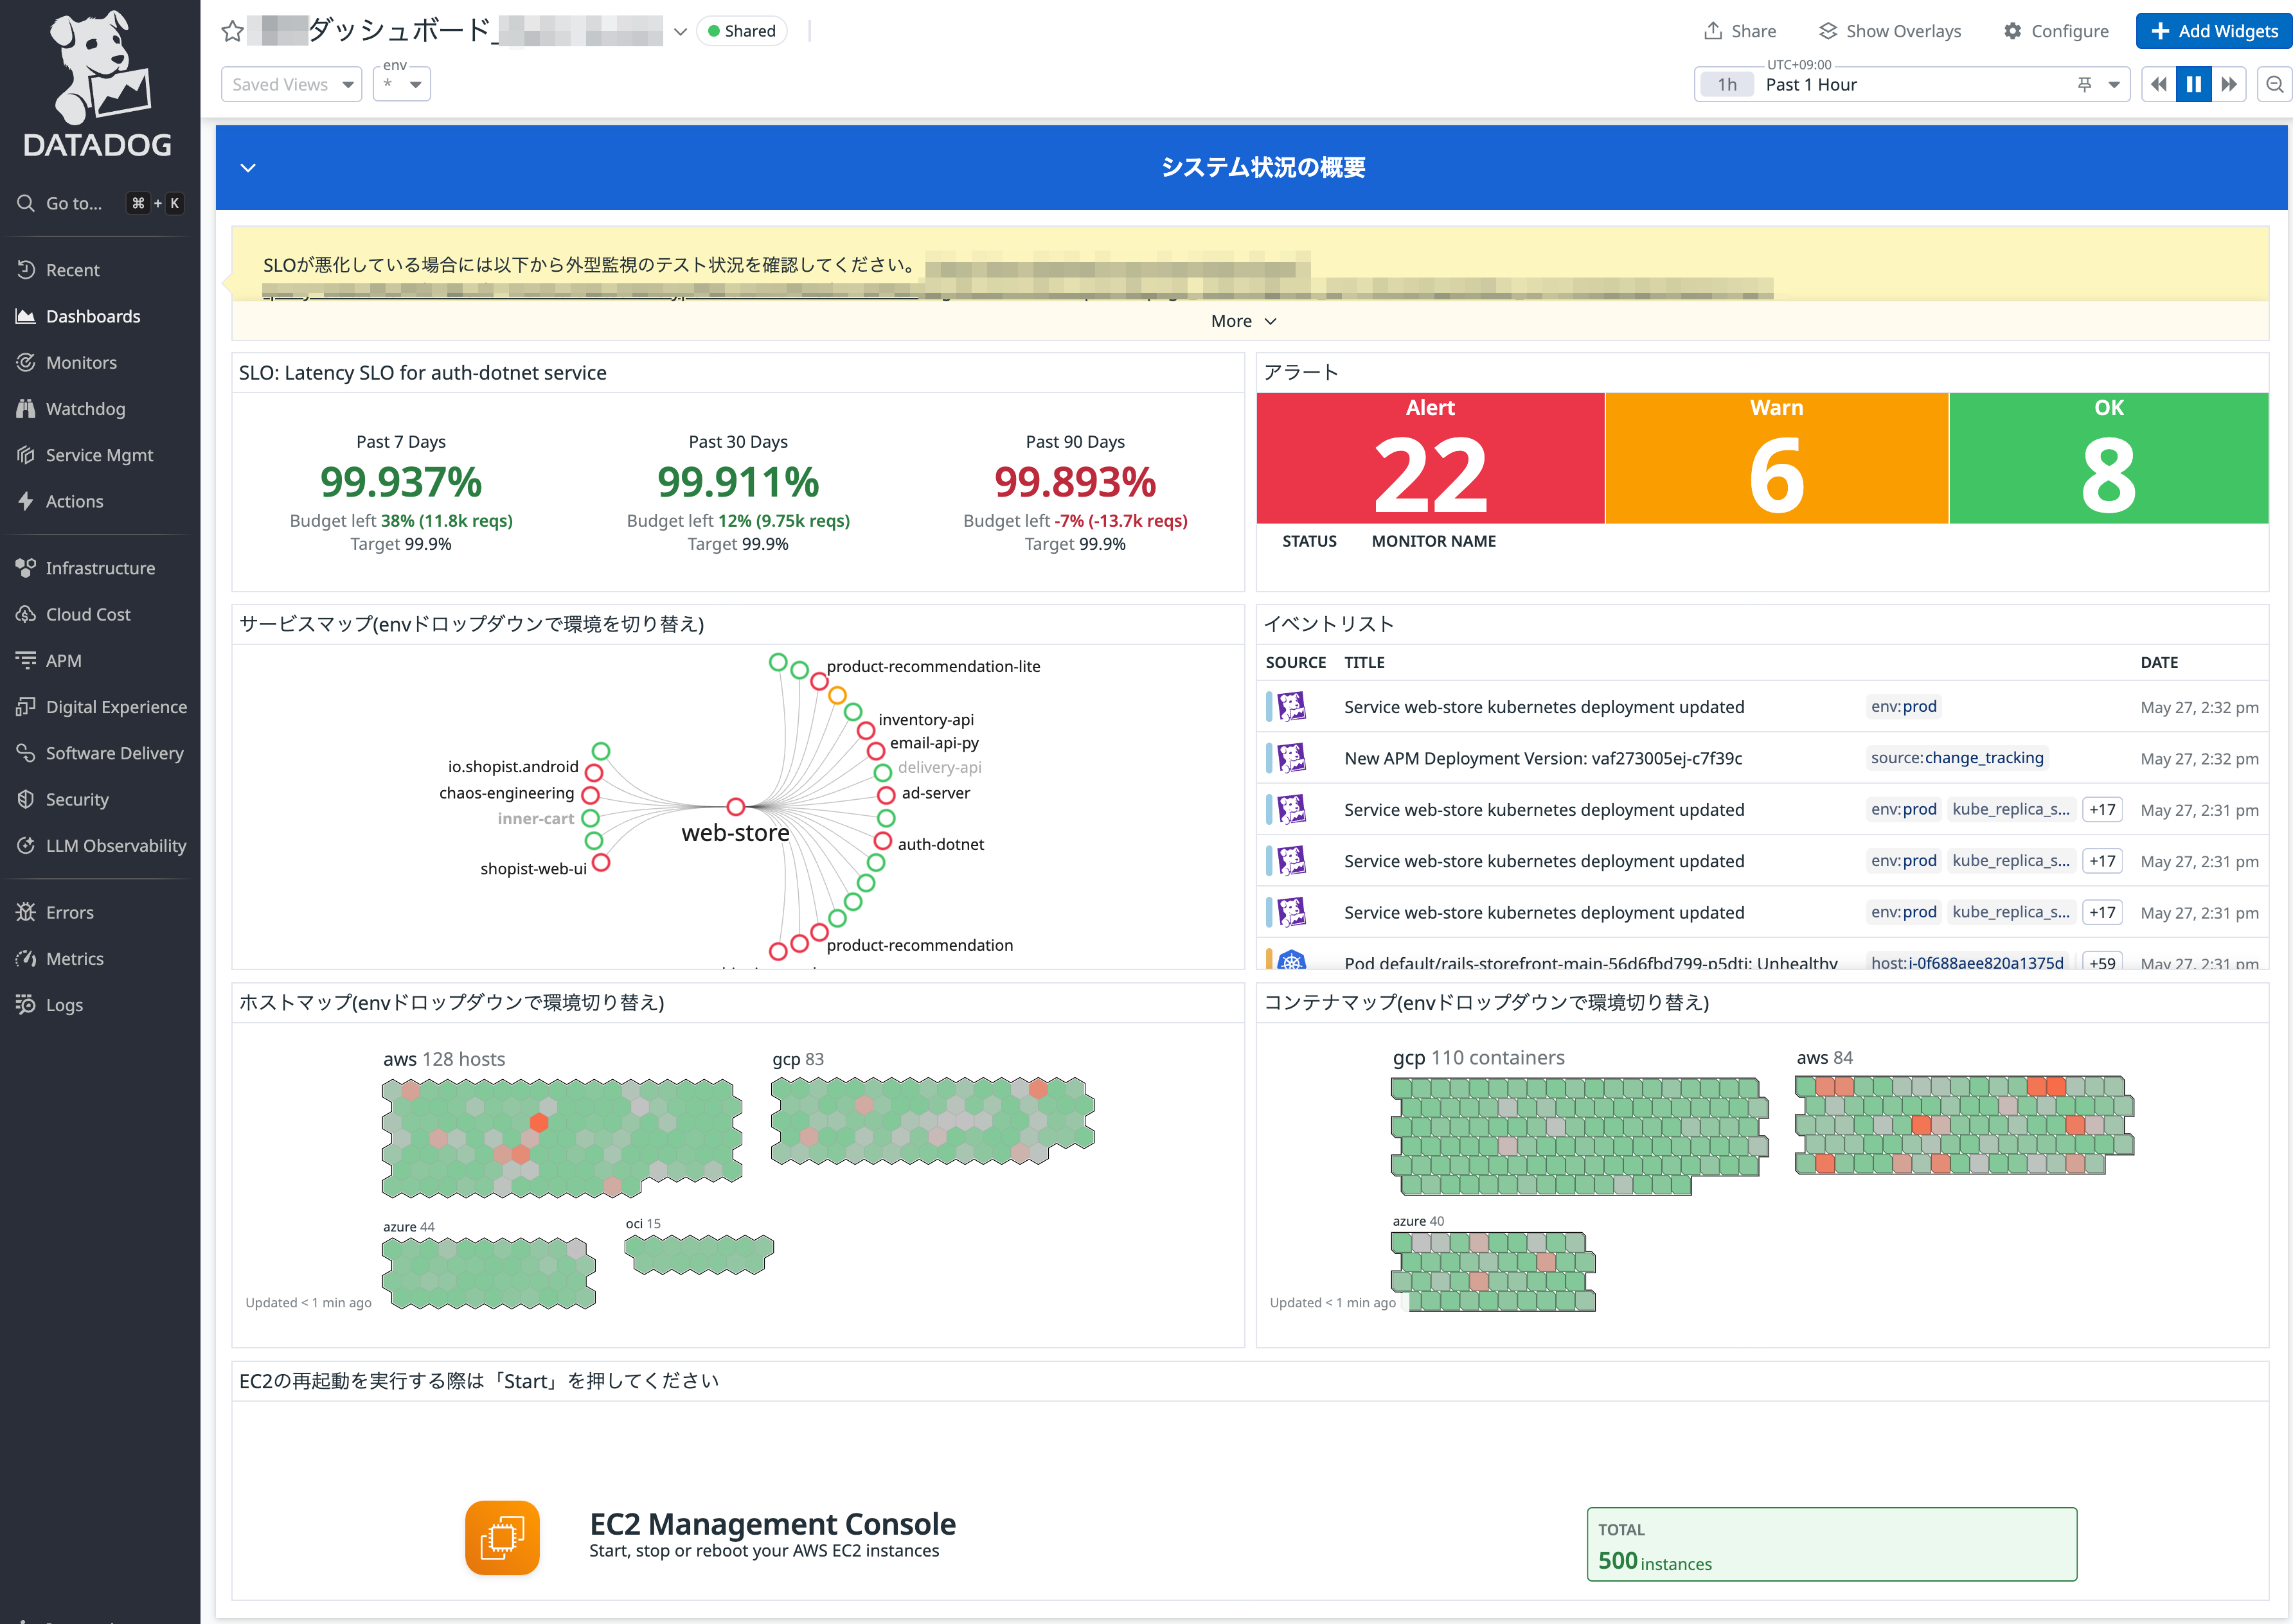This screenshot has width=2293, height=1624.
Task: Click the zoom out magnifier icon
Action: click(2275, 84)
